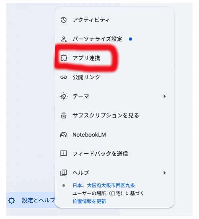The image size is (199, 219).
Task: Click the feedback speech bubble icon
Action: pyautogui.click(x=64, y=153)
